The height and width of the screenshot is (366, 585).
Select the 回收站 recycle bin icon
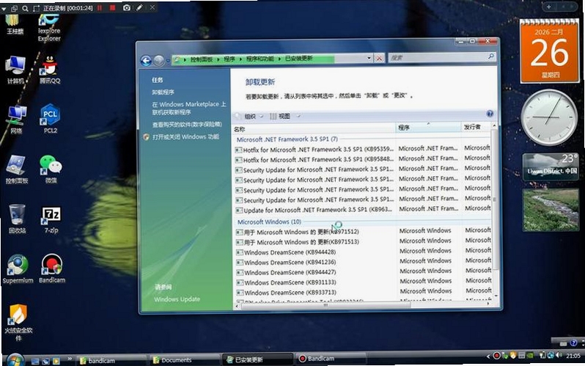tap(17, 219)
